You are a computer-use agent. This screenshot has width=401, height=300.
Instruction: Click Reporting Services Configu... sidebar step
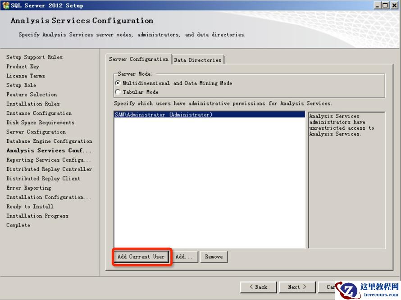(x=49, y=160)
